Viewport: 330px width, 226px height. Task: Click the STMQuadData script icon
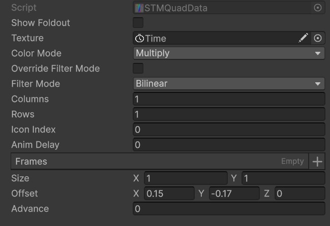coord(139,8)
